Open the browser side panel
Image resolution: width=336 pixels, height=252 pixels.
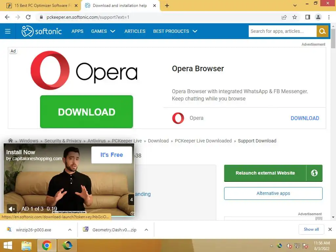coord(308,17)
